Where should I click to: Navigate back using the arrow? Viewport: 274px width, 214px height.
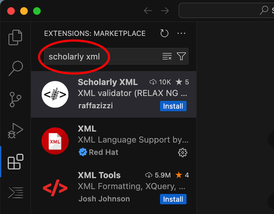click(x=148, y=10)
